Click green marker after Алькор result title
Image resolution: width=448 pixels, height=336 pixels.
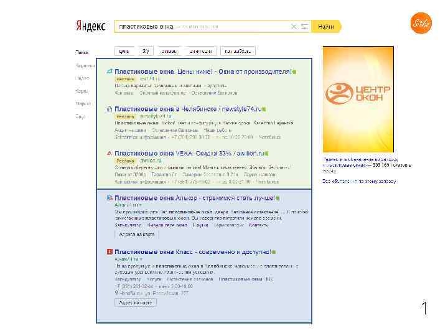click(x=278, y=198)
